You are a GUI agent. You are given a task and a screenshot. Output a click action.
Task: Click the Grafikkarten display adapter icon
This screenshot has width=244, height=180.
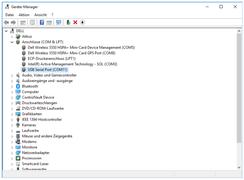18,114
